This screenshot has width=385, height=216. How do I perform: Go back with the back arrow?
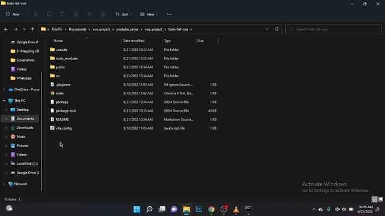[6, 29]
